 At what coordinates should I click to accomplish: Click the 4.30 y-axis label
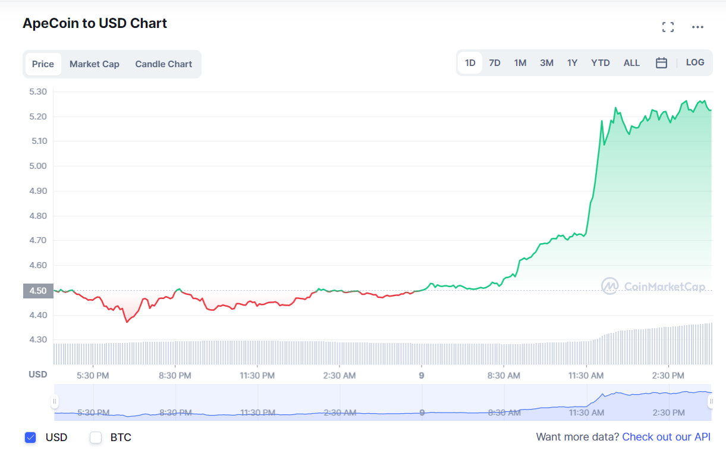pyautogui.click(x=38, y=340)
